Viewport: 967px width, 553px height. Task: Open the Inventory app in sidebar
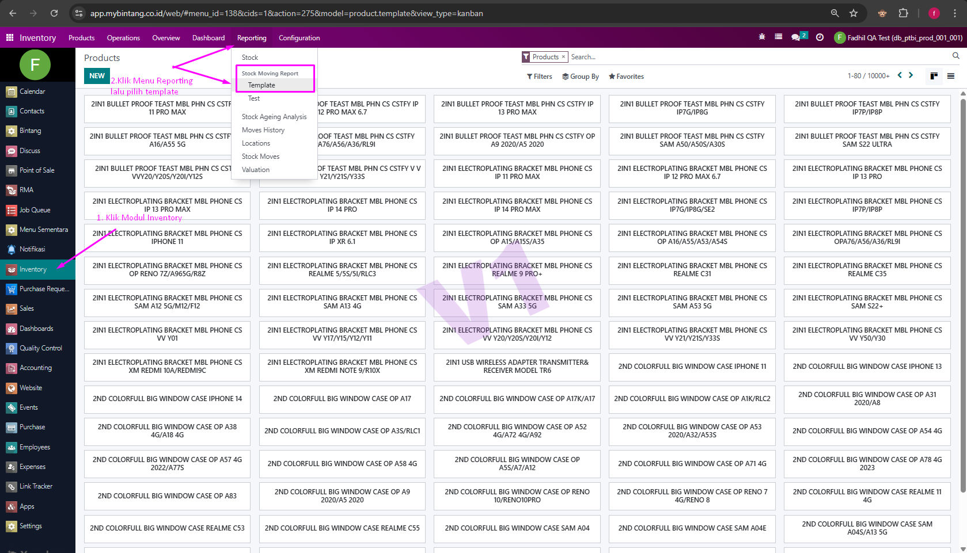(x=37, y=269)
